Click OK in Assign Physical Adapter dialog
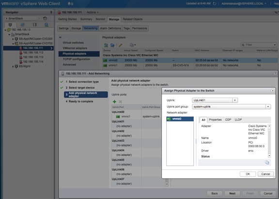 point(248,174)
